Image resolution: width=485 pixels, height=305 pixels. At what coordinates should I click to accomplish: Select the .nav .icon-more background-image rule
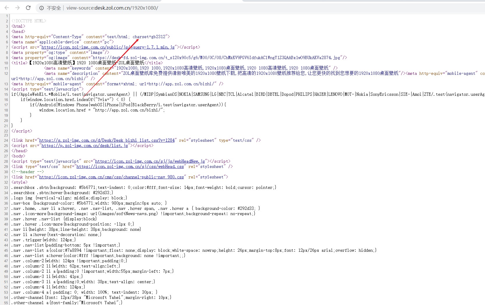pos(133,214)
